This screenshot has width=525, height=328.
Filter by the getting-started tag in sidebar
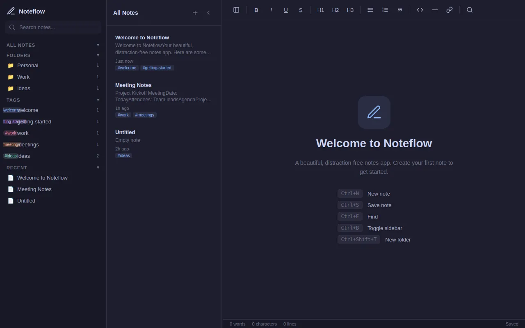point(53,121)
